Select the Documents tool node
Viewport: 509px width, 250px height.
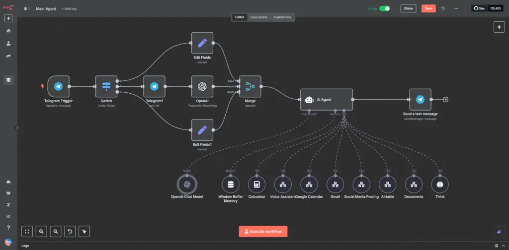coord(414,185)
